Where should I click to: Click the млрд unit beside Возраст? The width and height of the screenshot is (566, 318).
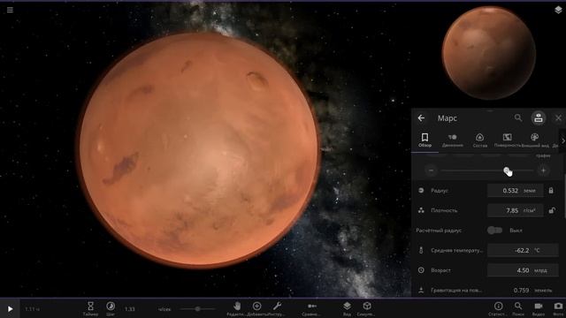coord(540,270)
